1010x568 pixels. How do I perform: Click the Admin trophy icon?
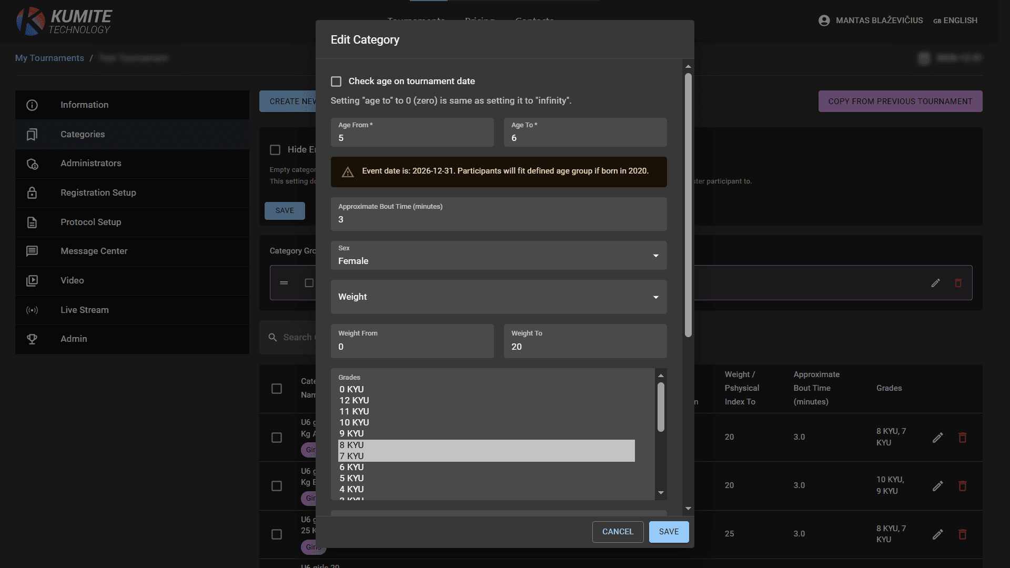click(32, 339)
